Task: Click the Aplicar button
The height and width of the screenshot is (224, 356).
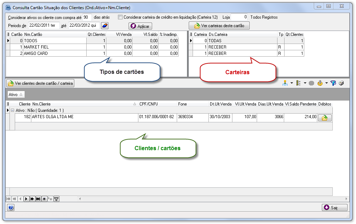Action: 140,26
